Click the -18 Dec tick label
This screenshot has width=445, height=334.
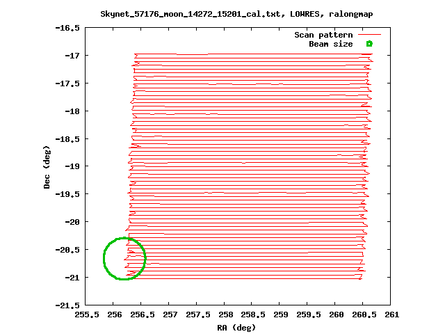click(72, 111)
